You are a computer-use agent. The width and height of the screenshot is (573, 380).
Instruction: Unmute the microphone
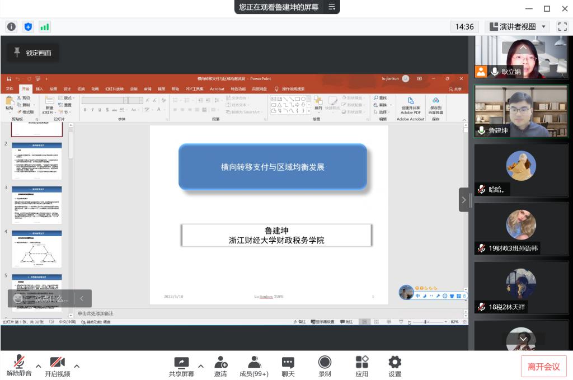tap(19, 366)
